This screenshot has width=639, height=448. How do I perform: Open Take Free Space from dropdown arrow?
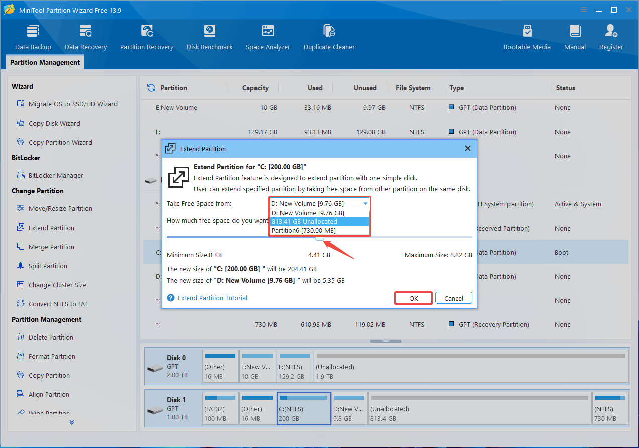[365, 204]
